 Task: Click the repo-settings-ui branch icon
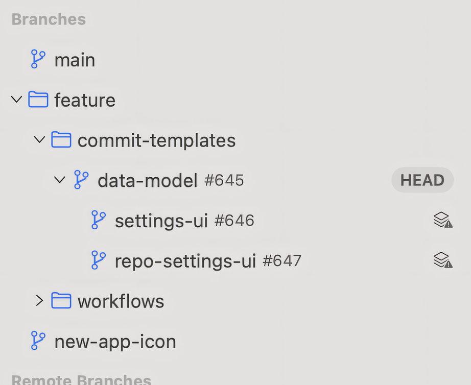[x=98, y=260]
